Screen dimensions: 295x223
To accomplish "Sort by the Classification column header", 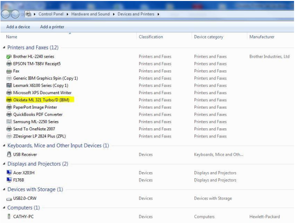I will point(151,37).
